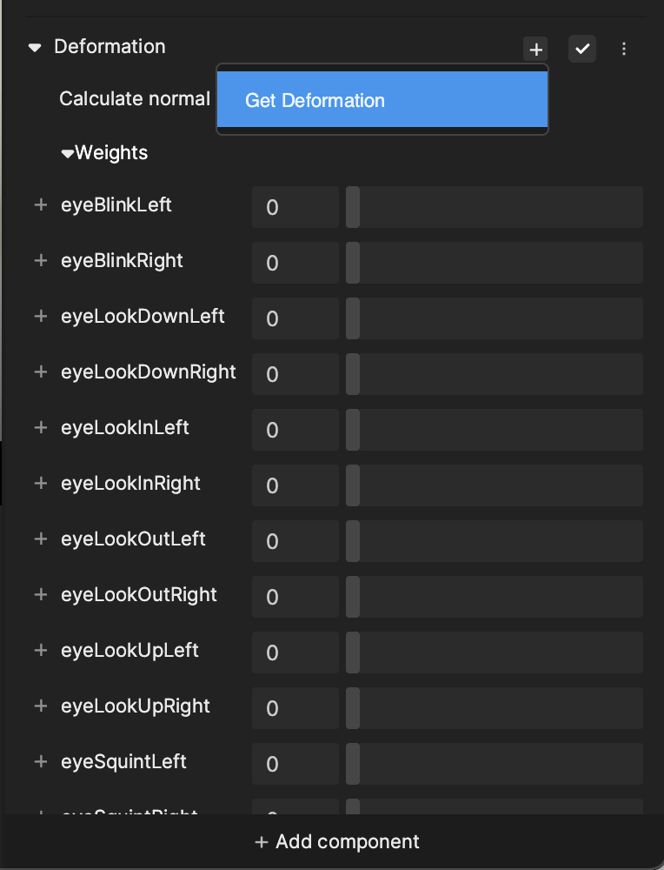Click plus icon beside eyeLookUpRight
Screen dimensions: 664x870
click(40, 706)
